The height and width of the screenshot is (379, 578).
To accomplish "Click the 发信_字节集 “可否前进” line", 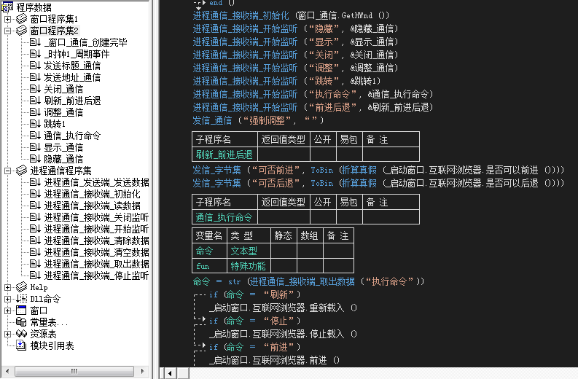I will [378, 170].
